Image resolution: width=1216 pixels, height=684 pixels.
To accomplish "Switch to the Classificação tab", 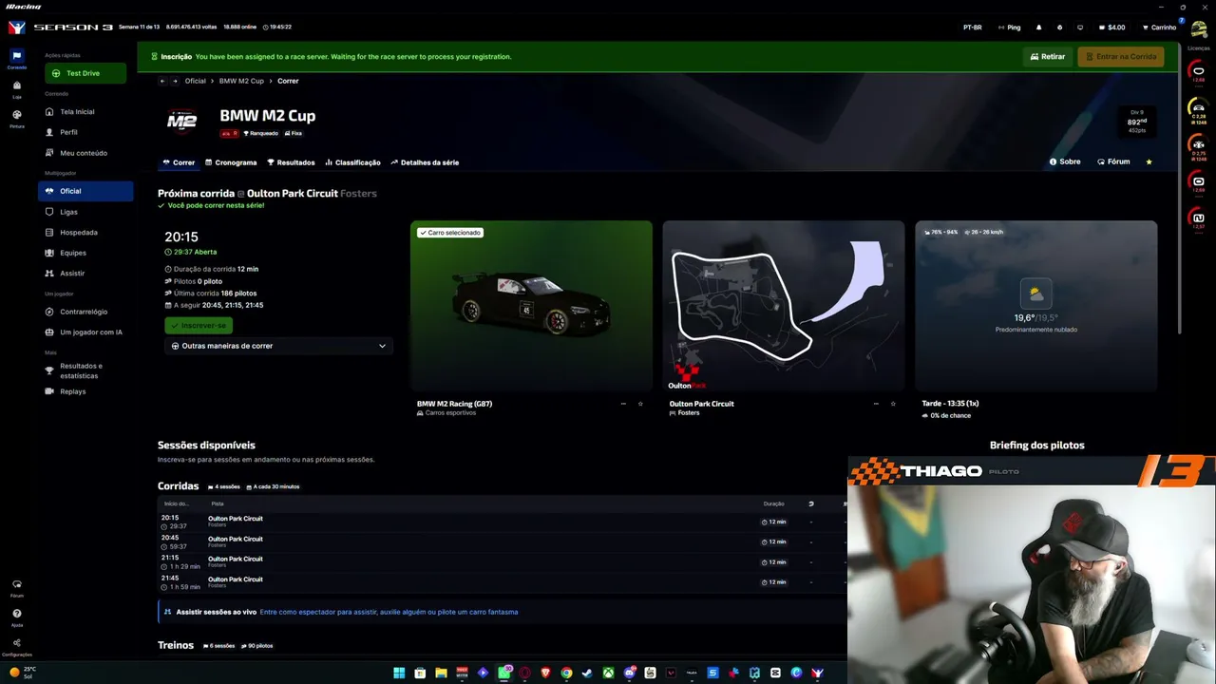I will click(352, 162).
